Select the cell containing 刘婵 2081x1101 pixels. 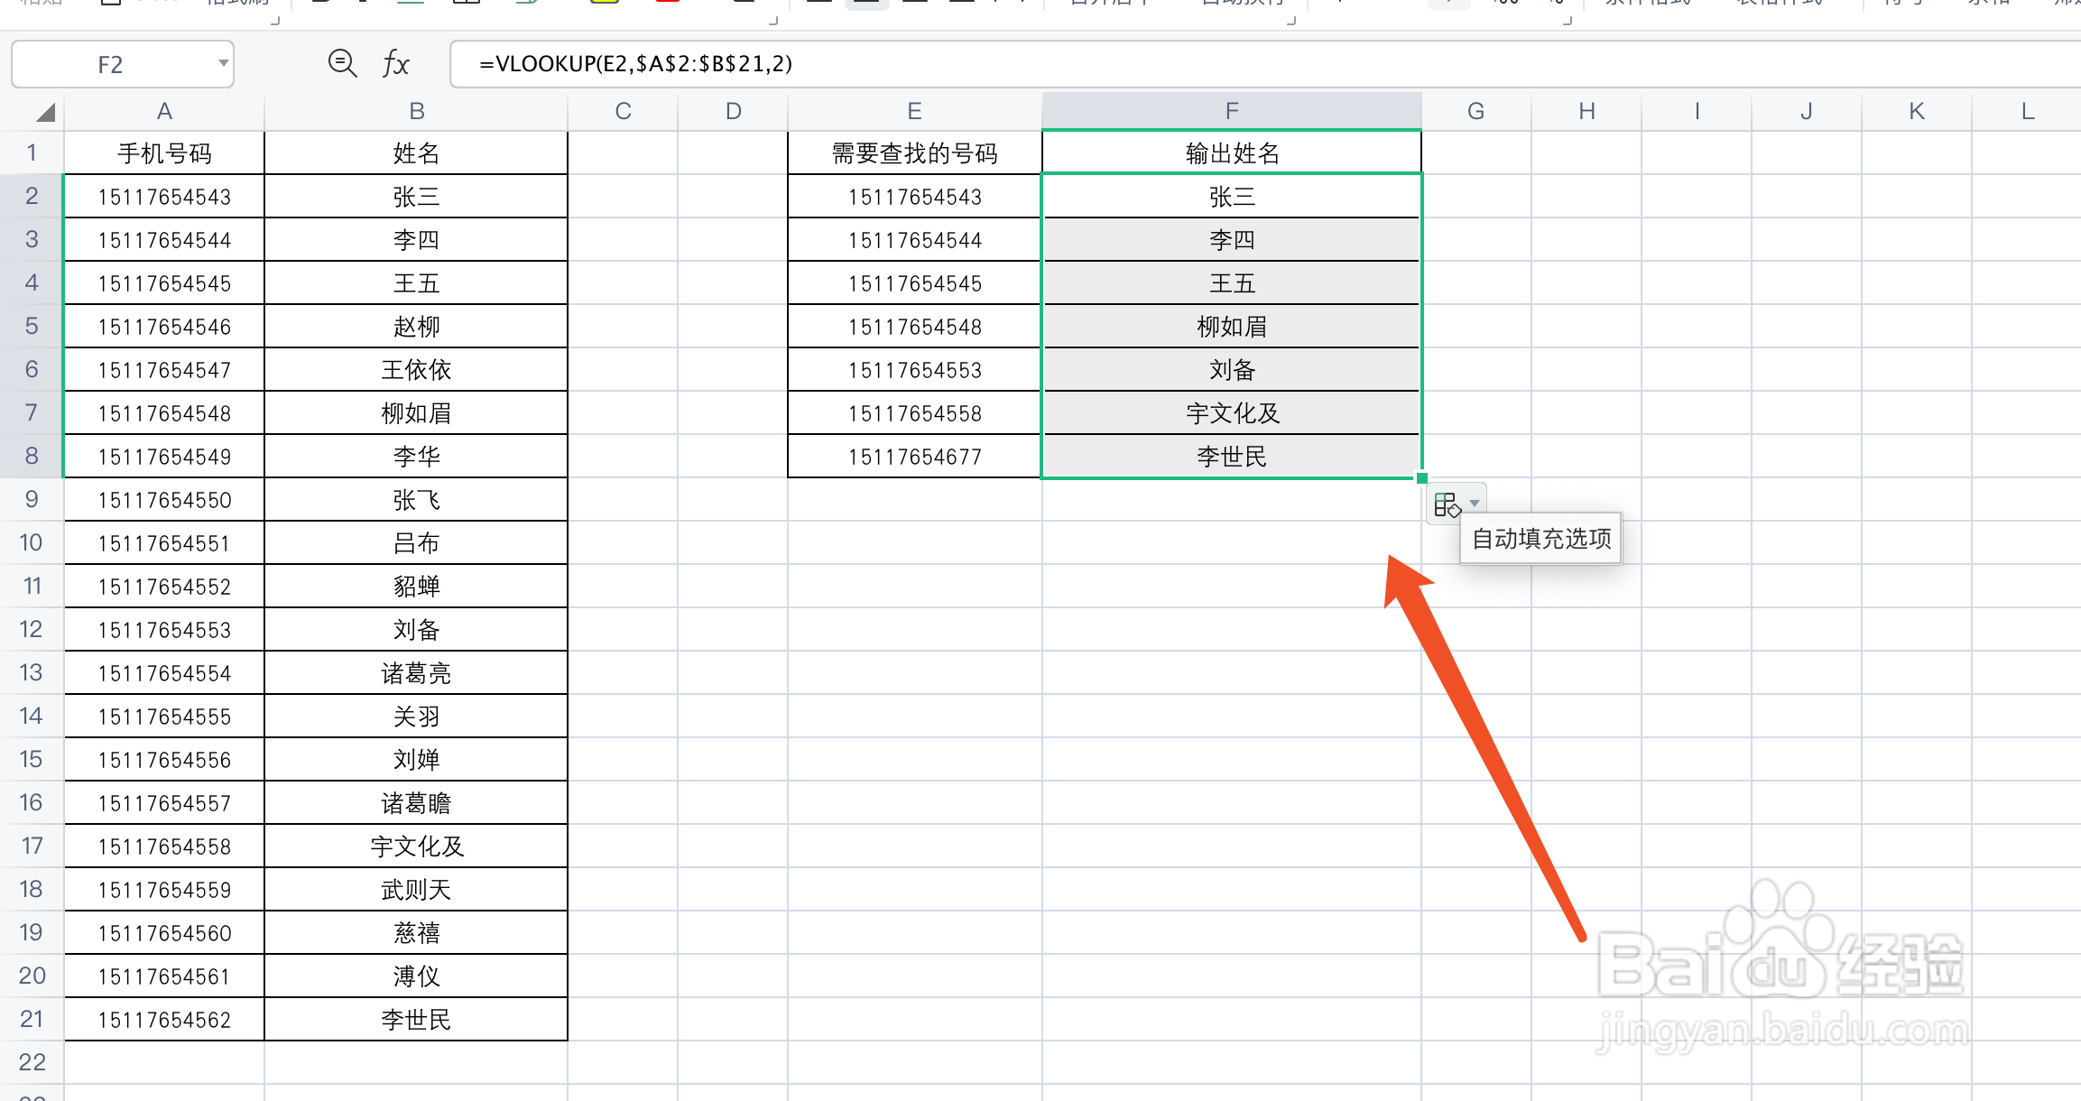[416, 760]
